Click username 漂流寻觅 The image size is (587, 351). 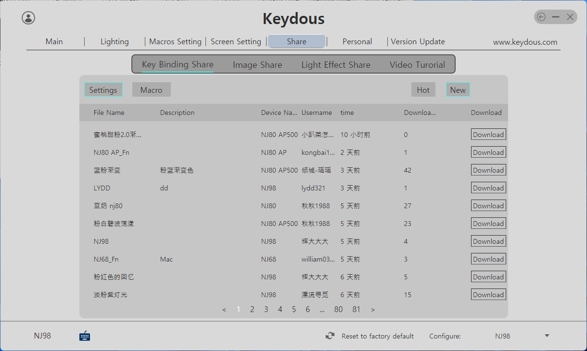(315, 295)
